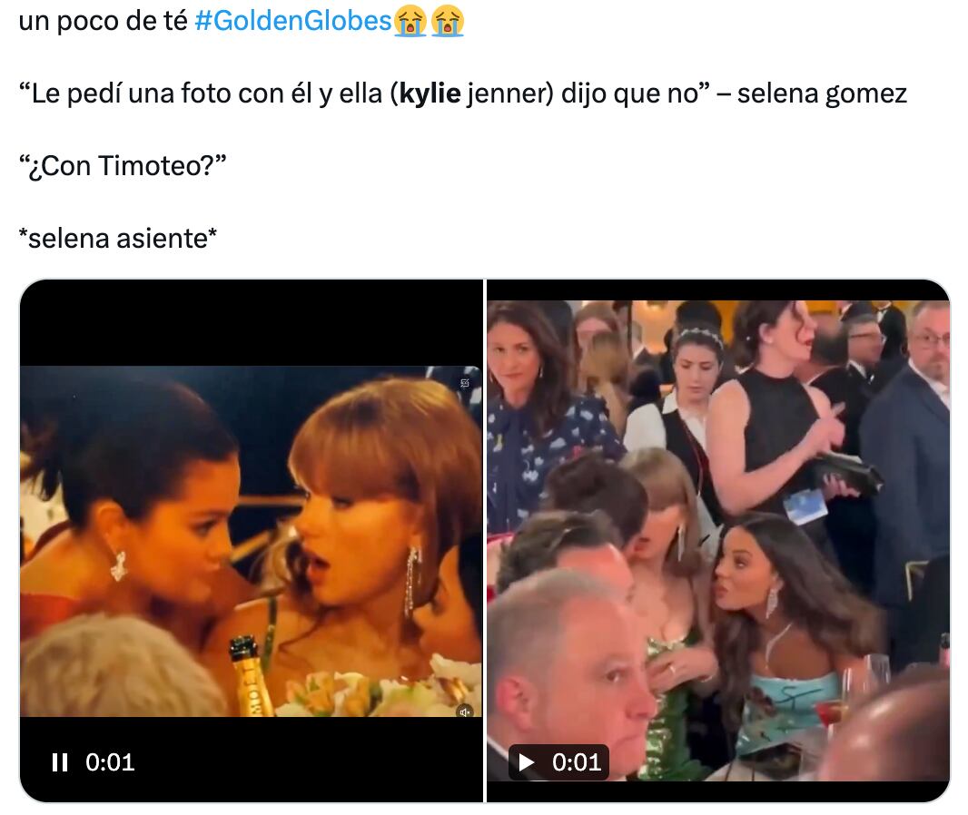
Task: Click the "*selena asiente*" text
Action: click(x=118, y=239)
